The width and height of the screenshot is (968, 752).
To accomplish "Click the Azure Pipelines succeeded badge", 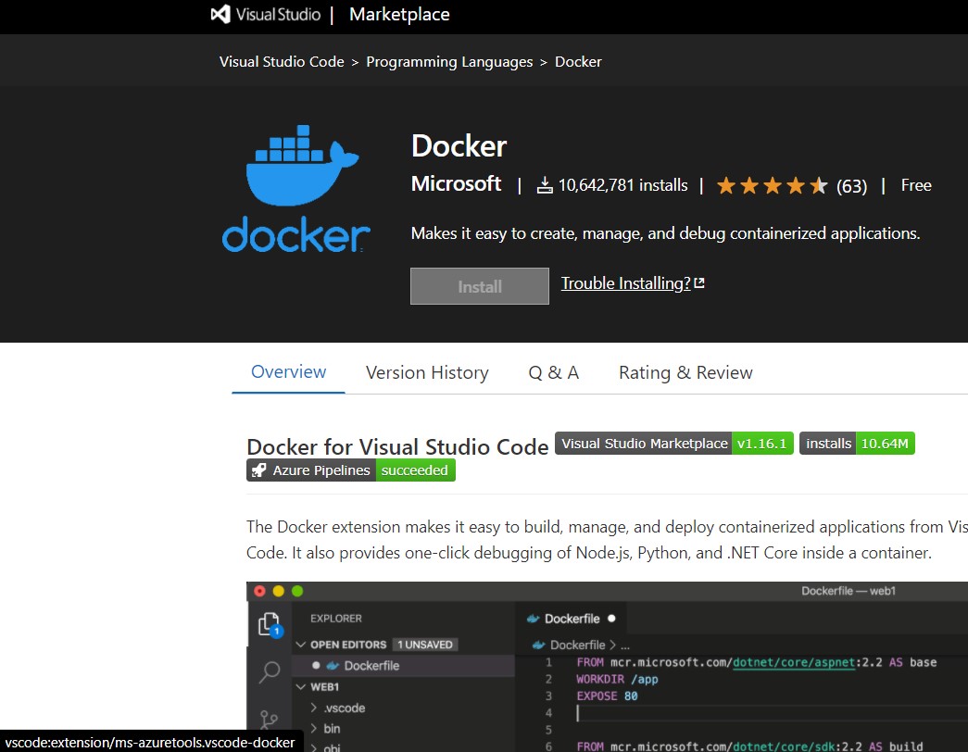I will pos(351,470).
